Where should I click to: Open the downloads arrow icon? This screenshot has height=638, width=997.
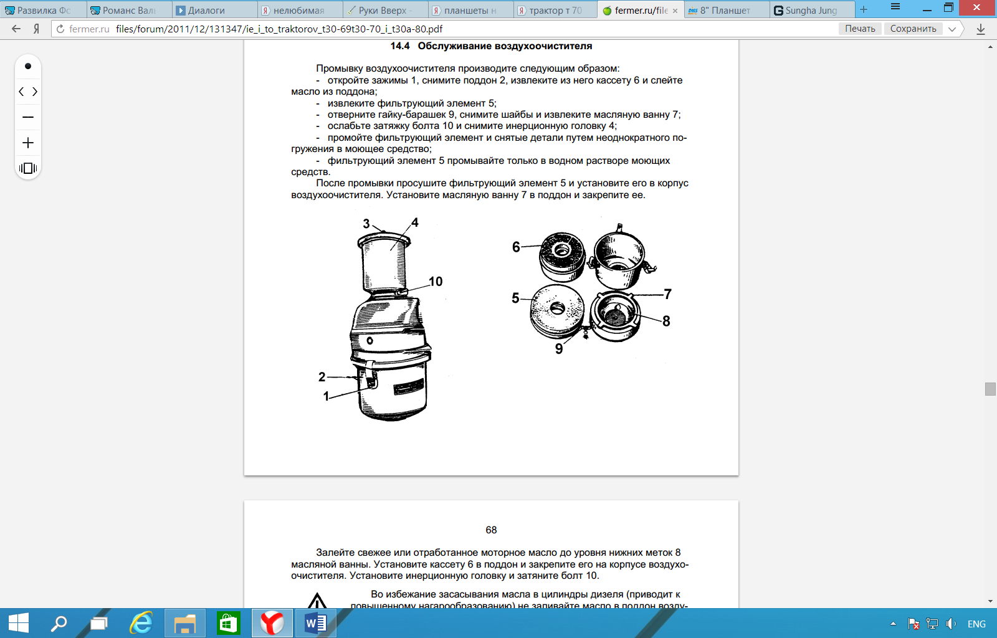click(x=981, y=29)
